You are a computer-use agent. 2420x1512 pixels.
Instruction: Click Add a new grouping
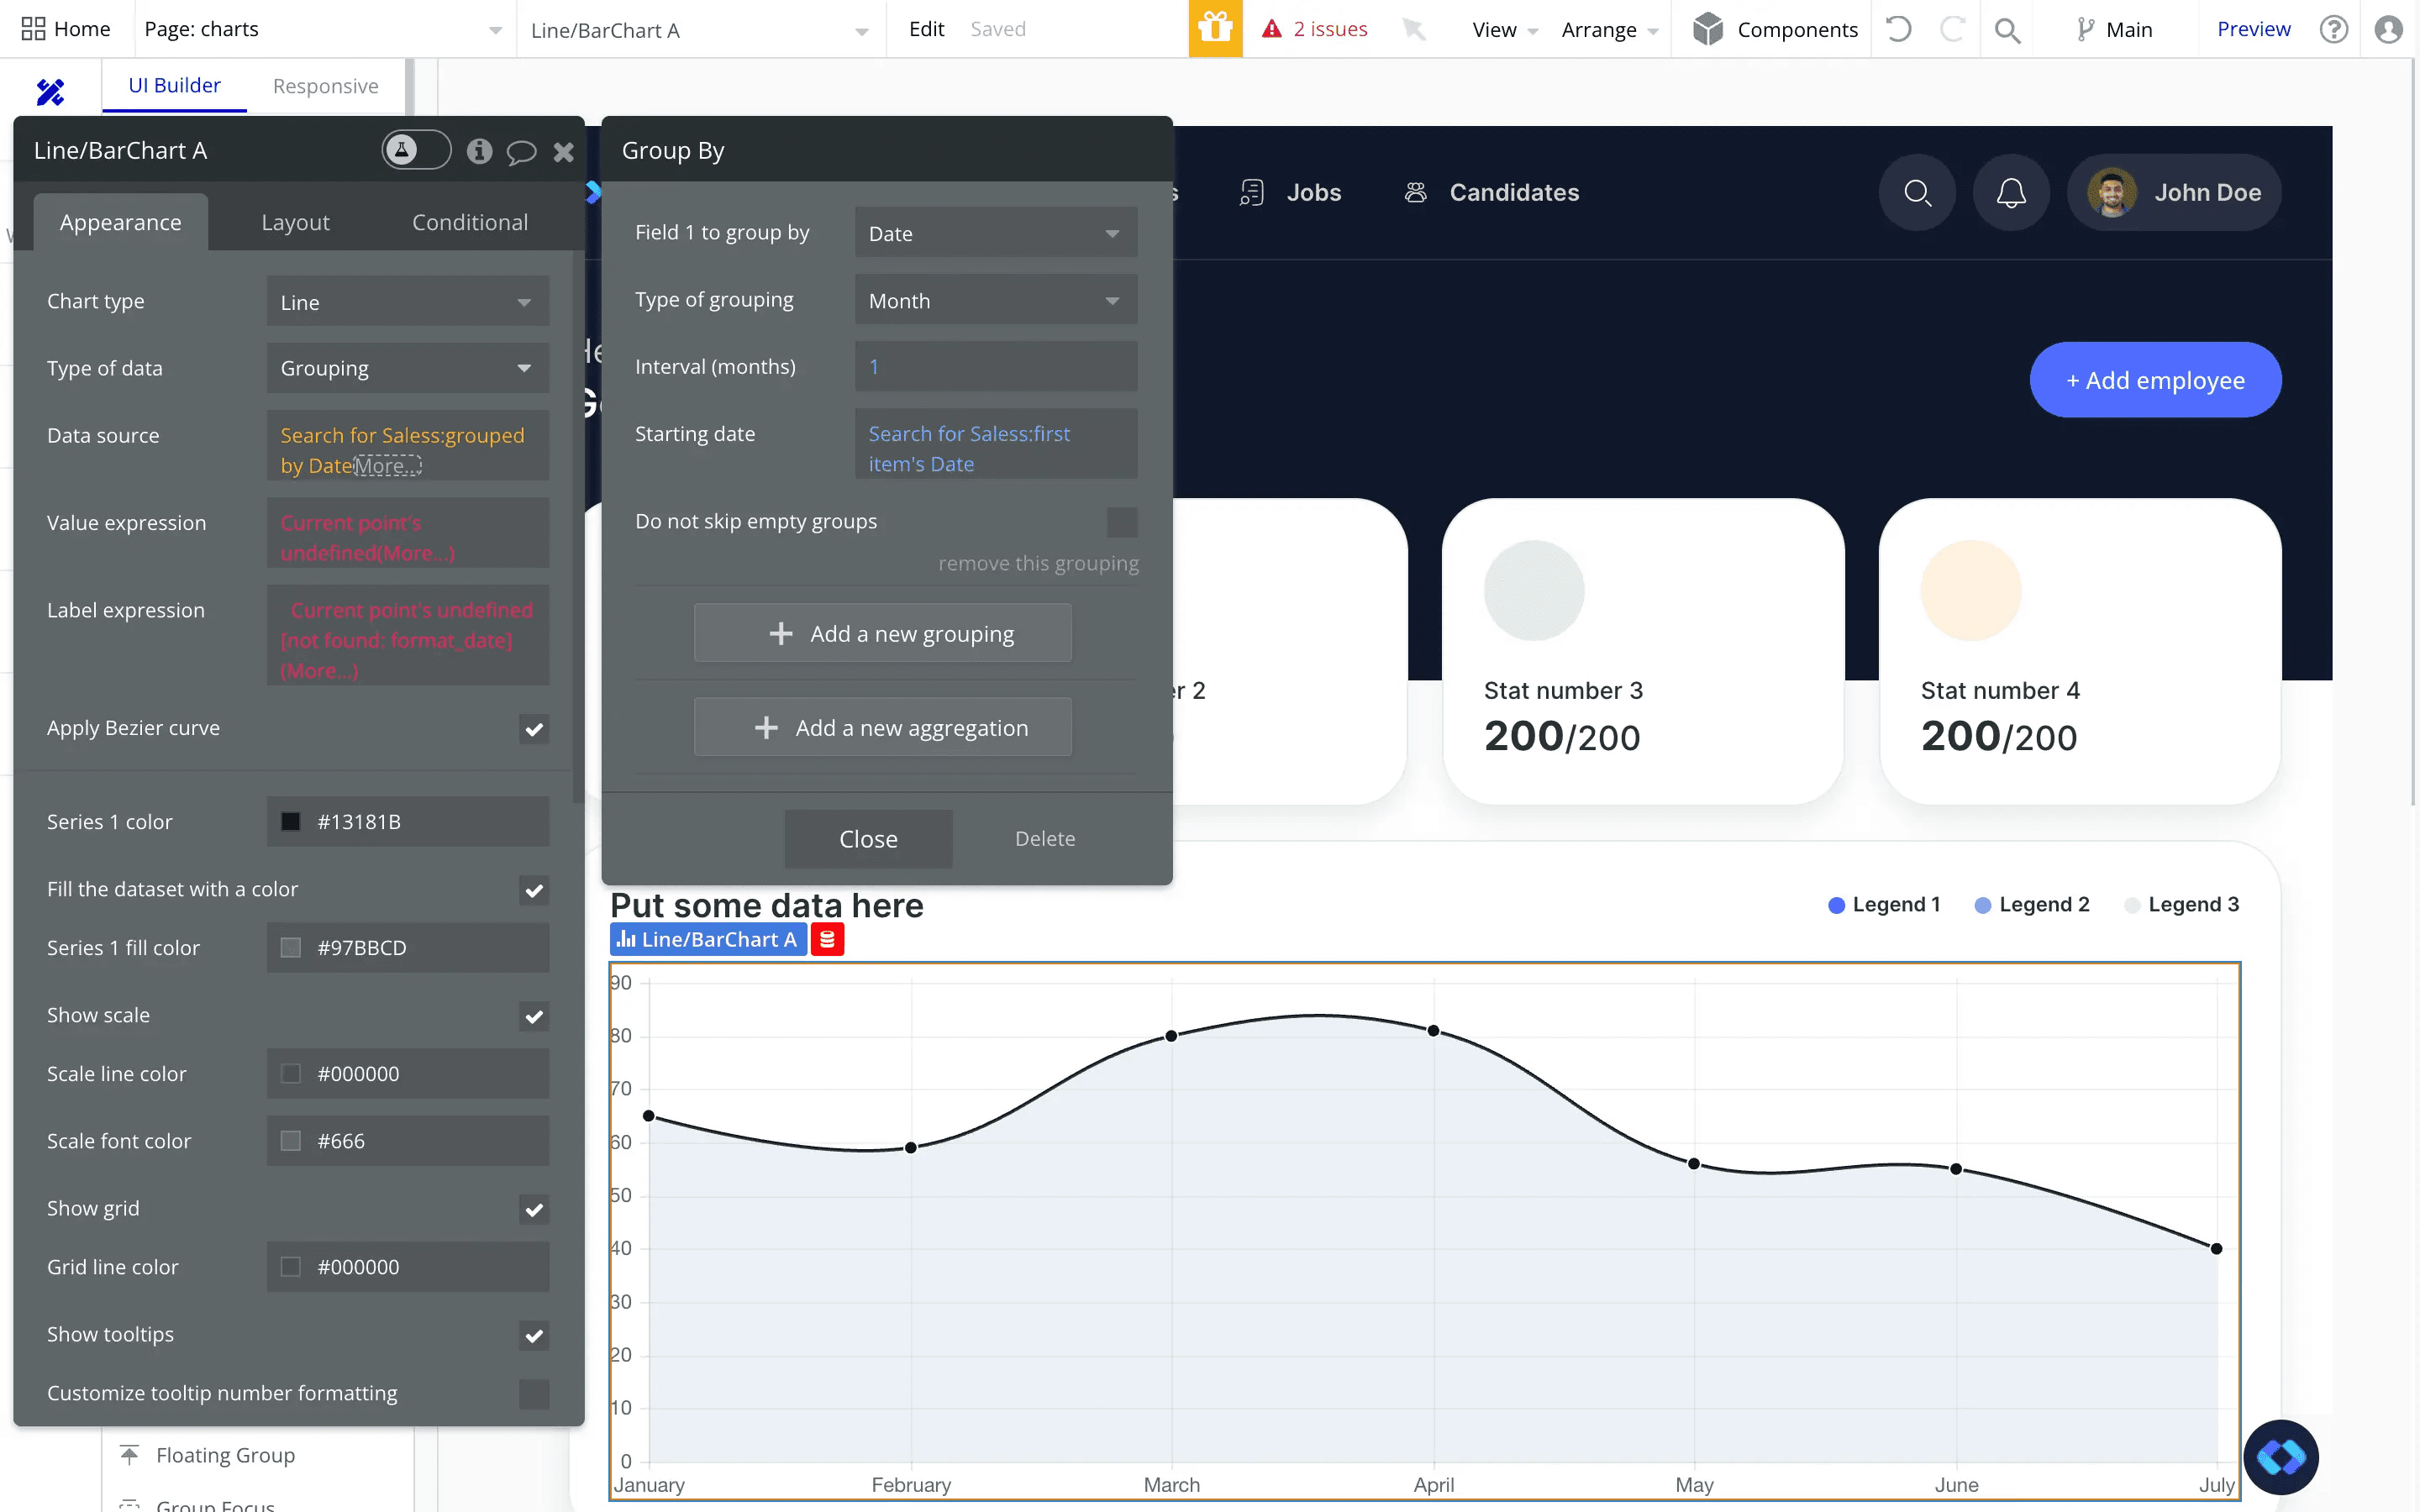(883, 632)
